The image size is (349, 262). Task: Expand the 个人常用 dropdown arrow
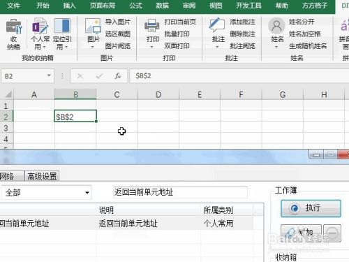(44, 48)
